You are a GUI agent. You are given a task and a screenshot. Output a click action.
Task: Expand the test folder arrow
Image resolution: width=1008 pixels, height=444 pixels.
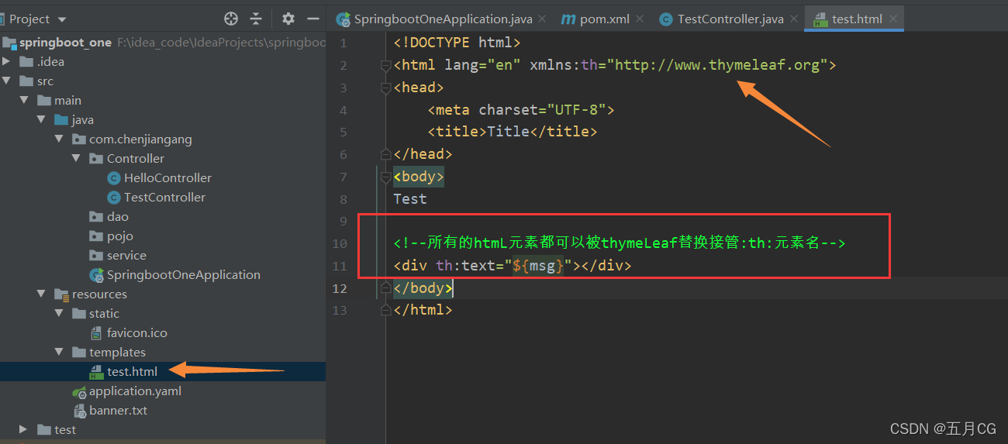24,429
